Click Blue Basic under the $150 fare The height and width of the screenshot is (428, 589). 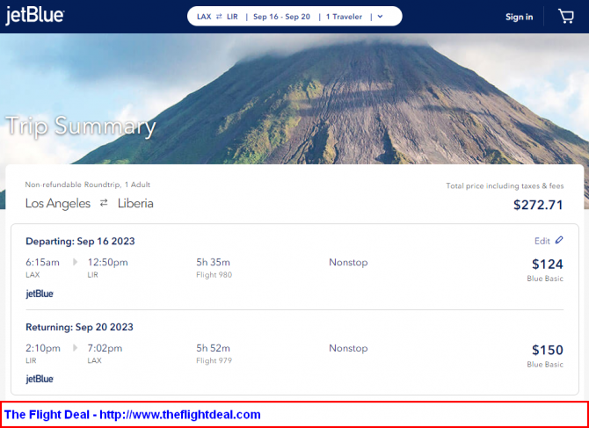[545, 364]
